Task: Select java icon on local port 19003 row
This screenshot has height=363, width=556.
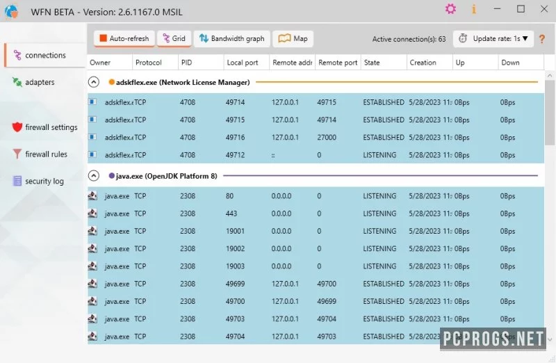Action: (92, 266)
